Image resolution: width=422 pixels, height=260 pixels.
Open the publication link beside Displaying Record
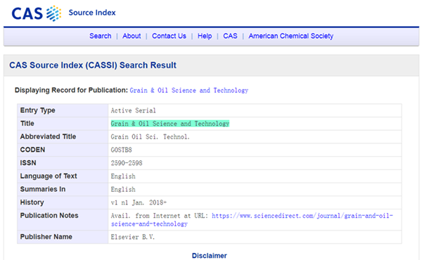pos(189,91)
